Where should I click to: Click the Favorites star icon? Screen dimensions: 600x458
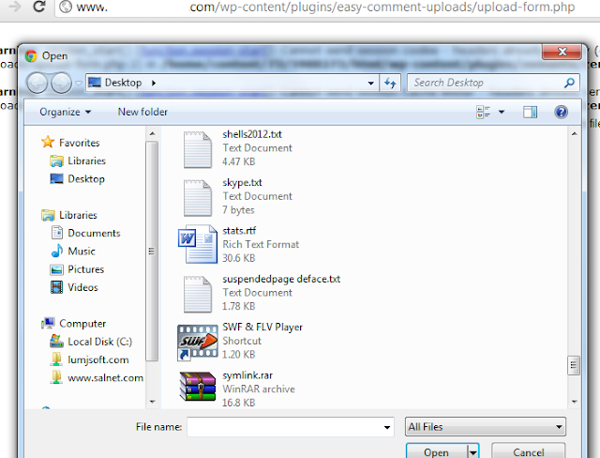tap(48, 142)
